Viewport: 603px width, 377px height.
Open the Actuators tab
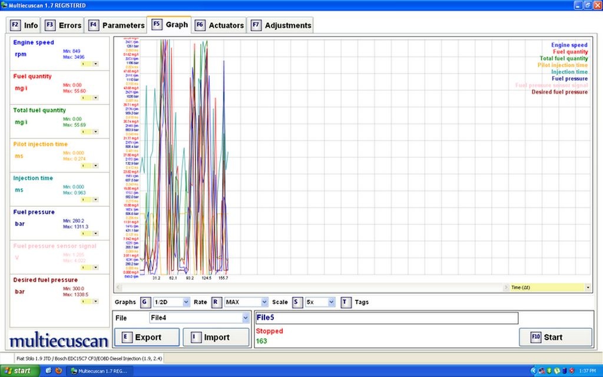(219, 25)
